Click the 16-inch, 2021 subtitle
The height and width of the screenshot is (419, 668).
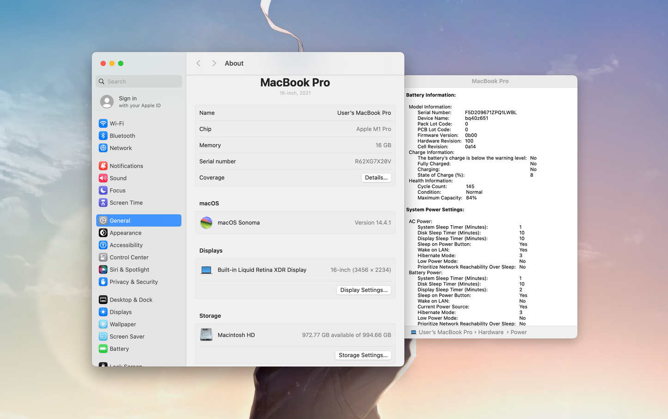point(295,93)
